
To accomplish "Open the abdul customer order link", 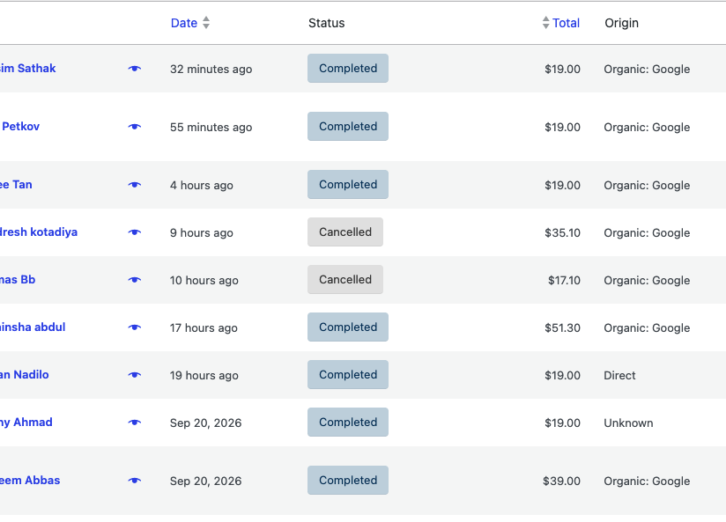I will (33, 327).
